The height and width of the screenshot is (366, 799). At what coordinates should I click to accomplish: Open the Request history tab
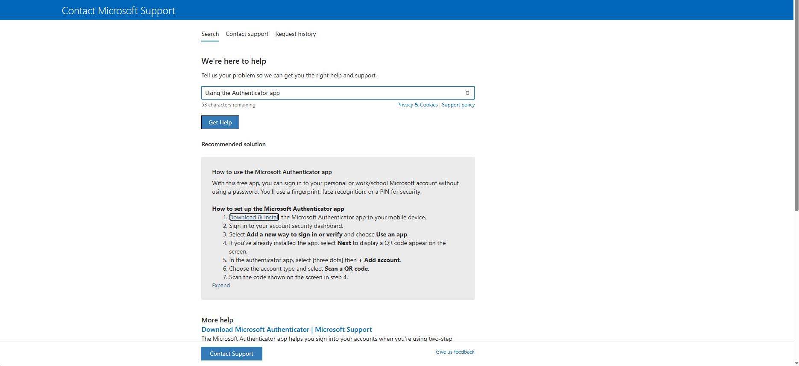point(296,34)
